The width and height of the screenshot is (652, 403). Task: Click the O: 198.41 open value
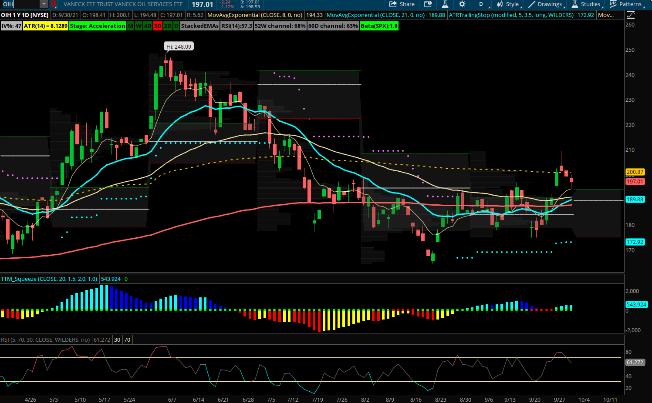pos(94,15)
